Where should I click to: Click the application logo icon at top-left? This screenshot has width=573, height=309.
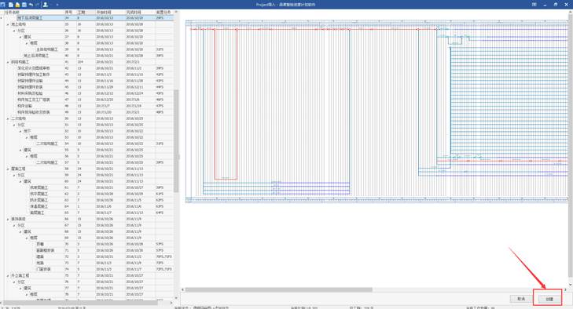(3, 5)
